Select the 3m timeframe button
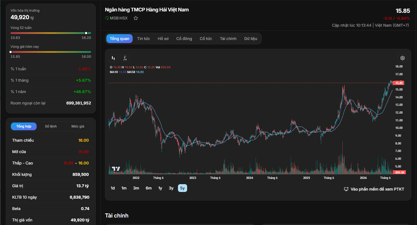The width and height of the screenshot is (417, 225). (136, 188)
